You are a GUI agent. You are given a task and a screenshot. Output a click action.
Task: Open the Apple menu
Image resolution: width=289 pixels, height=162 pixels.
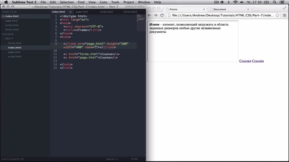pyautogui.click(x=6, y=2)
